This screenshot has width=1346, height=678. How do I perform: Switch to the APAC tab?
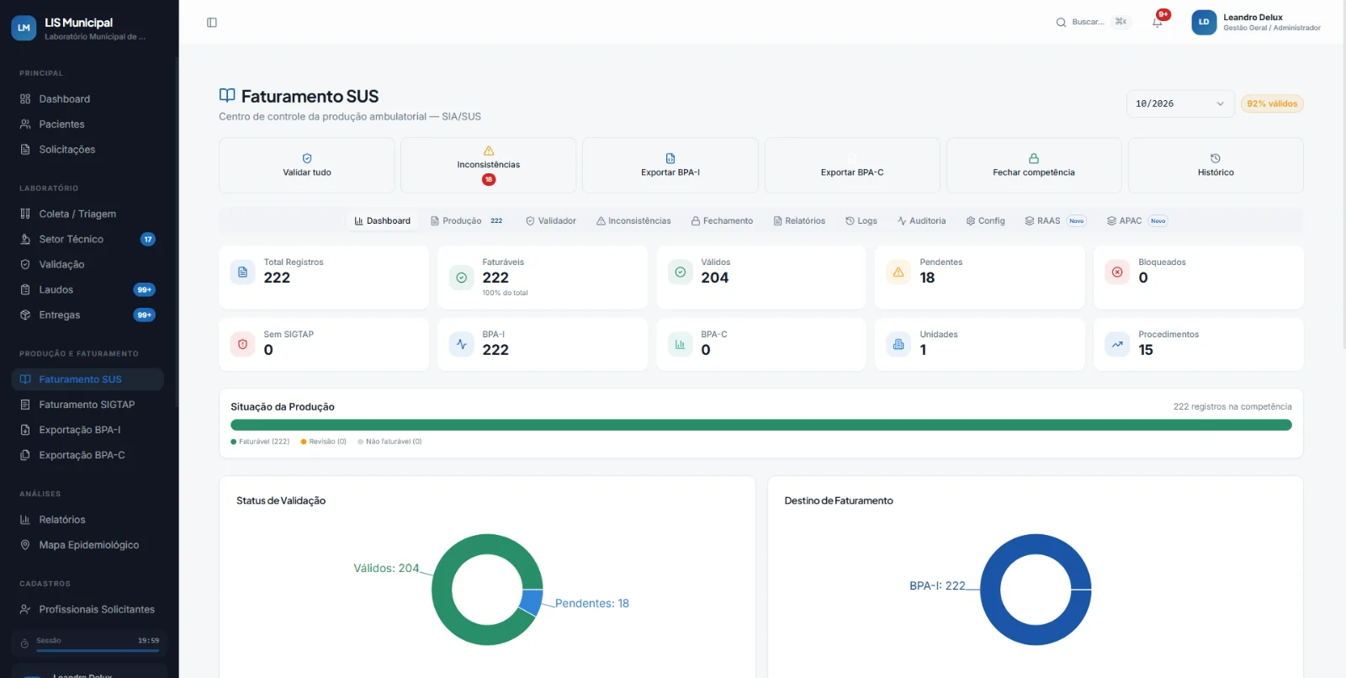pos(1137,221)
